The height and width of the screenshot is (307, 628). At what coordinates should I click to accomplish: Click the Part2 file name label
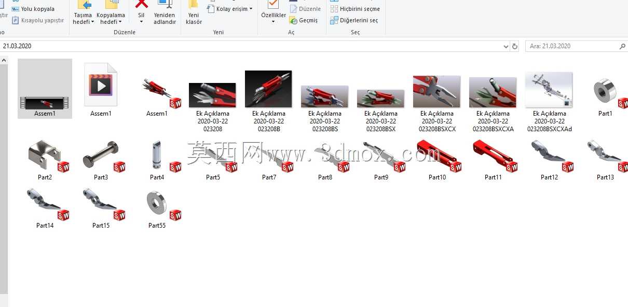pos(45,177)
